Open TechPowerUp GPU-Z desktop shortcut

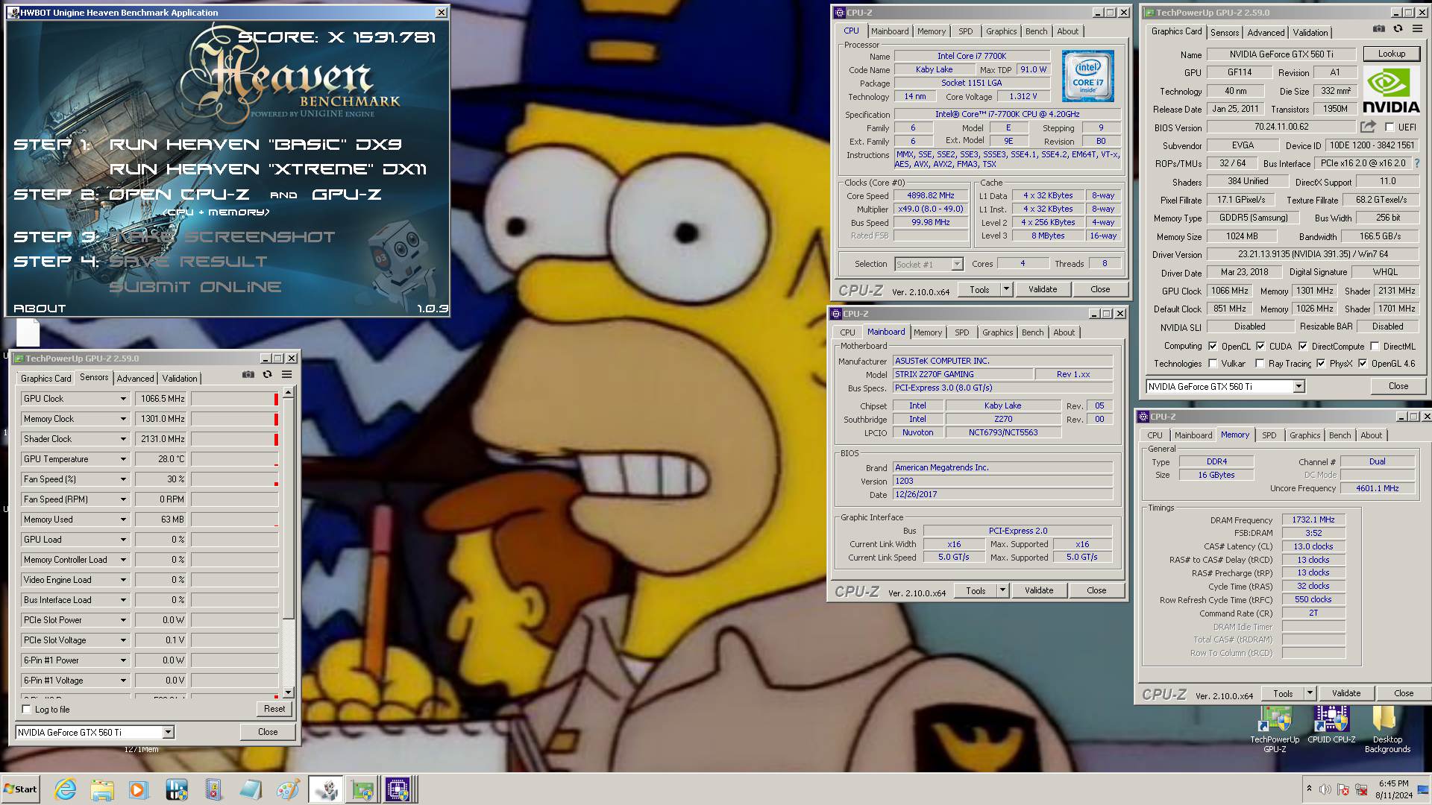coord(1275,730)
